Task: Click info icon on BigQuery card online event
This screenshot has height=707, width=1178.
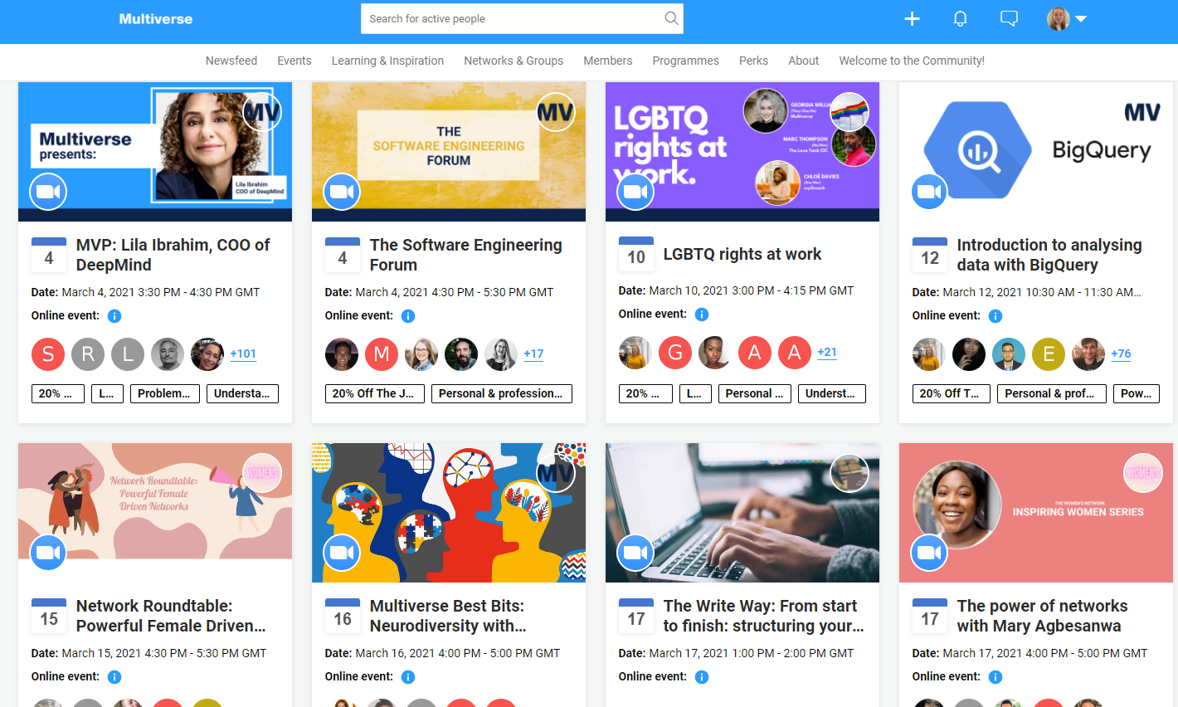Action: [x=995, y=316]
